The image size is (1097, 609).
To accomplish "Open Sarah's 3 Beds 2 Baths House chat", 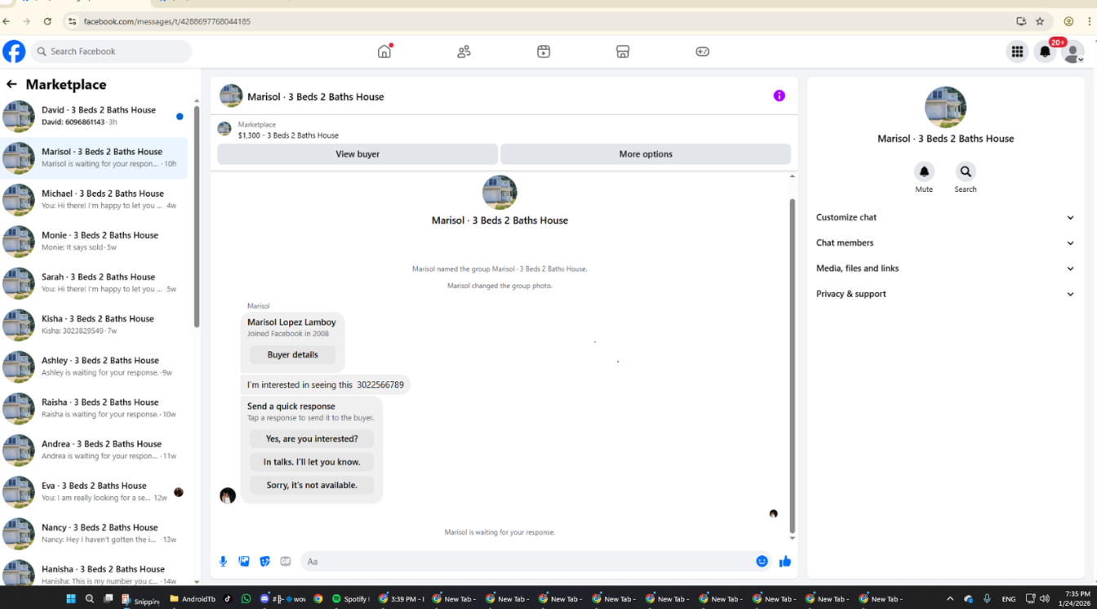I will 95,282.
